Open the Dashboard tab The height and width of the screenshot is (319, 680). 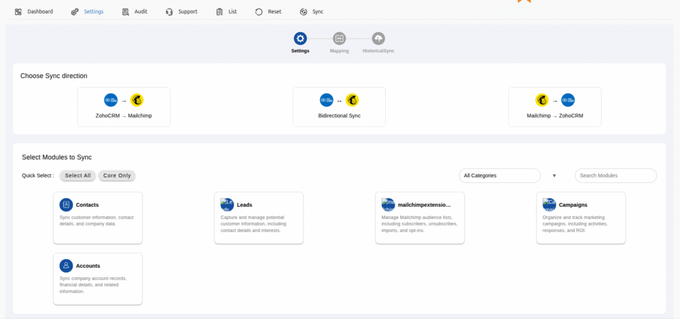(x=34, y=12)
